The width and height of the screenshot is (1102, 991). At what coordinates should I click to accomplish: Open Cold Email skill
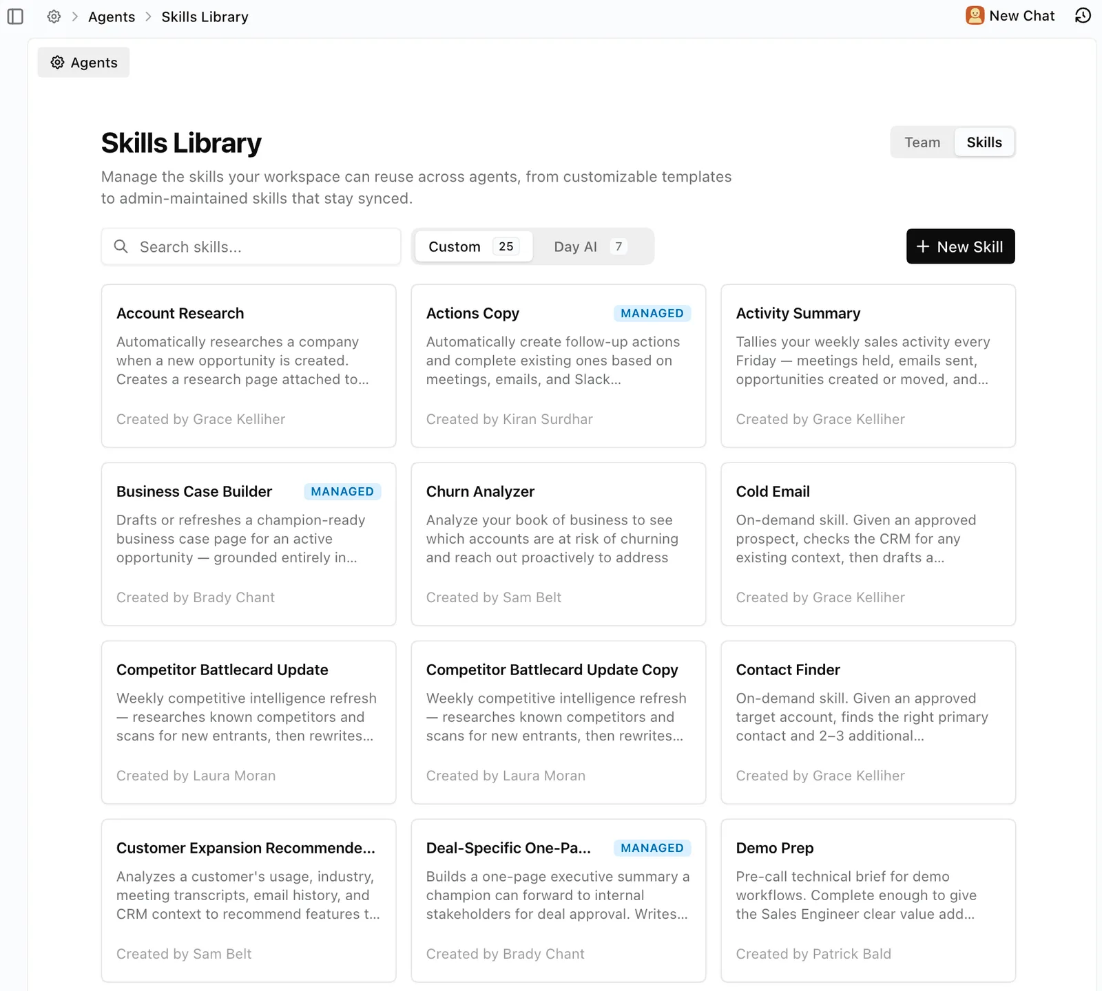click(868, 544)
